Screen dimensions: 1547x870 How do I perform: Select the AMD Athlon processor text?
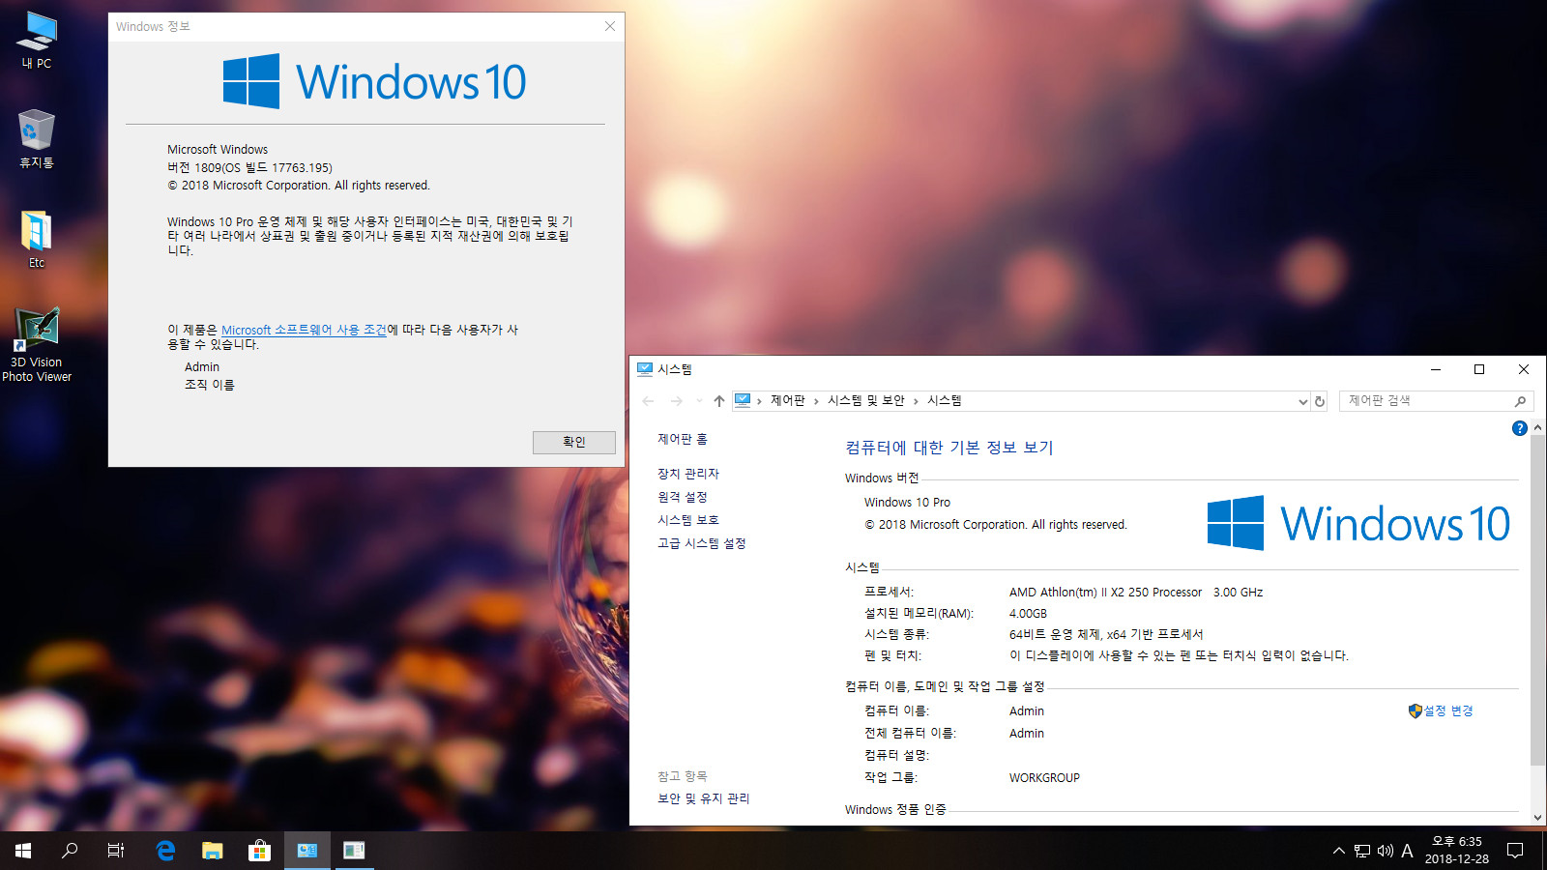click(x=1136, y=592)
